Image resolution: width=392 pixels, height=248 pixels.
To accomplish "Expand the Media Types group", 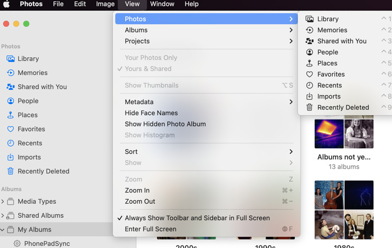I will (3, 201).
